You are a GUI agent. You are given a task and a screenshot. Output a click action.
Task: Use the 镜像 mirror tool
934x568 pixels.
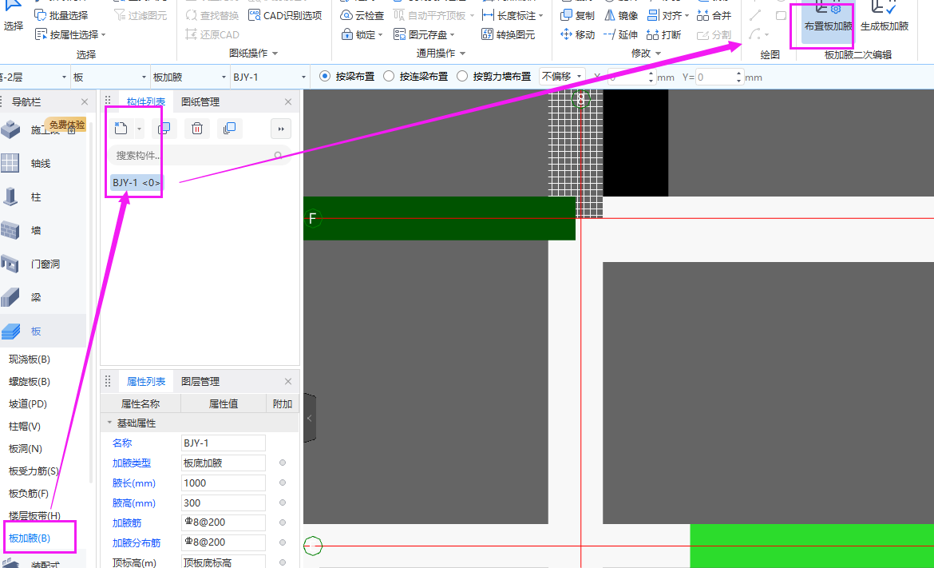[x=621, y=15]
